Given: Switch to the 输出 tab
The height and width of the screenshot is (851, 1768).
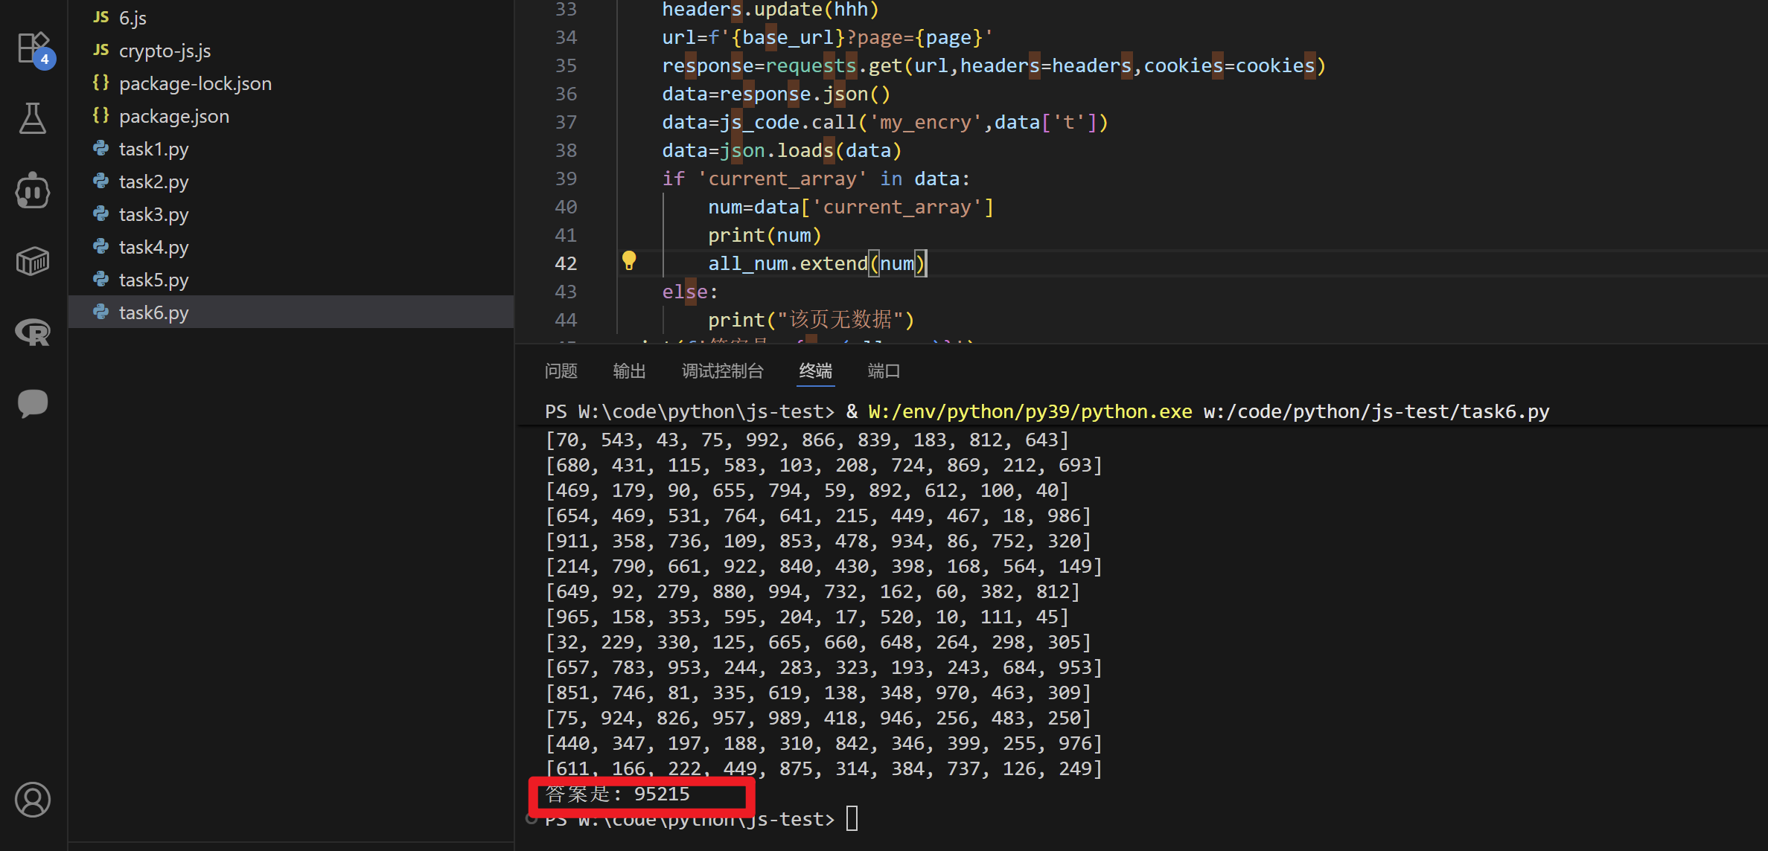Looking at the screenshot, I should tap(629, 371).
